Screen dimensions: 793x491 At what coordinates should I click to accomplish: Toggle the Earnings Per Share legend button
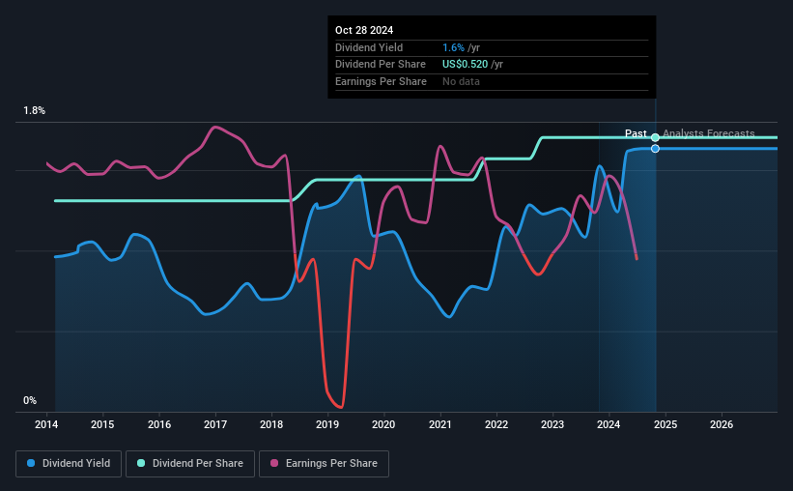(x=324, y=464)
